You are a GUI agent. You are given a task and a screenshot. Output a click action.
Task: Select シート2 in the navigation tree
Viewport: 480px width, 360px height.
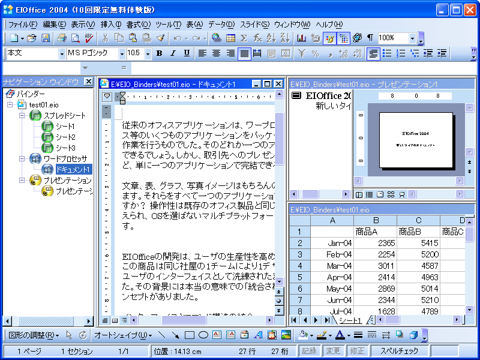[x=65, y=137]
